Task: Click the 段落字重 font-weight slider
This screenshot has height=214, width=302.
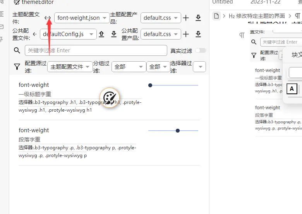Action: point(173,131)
